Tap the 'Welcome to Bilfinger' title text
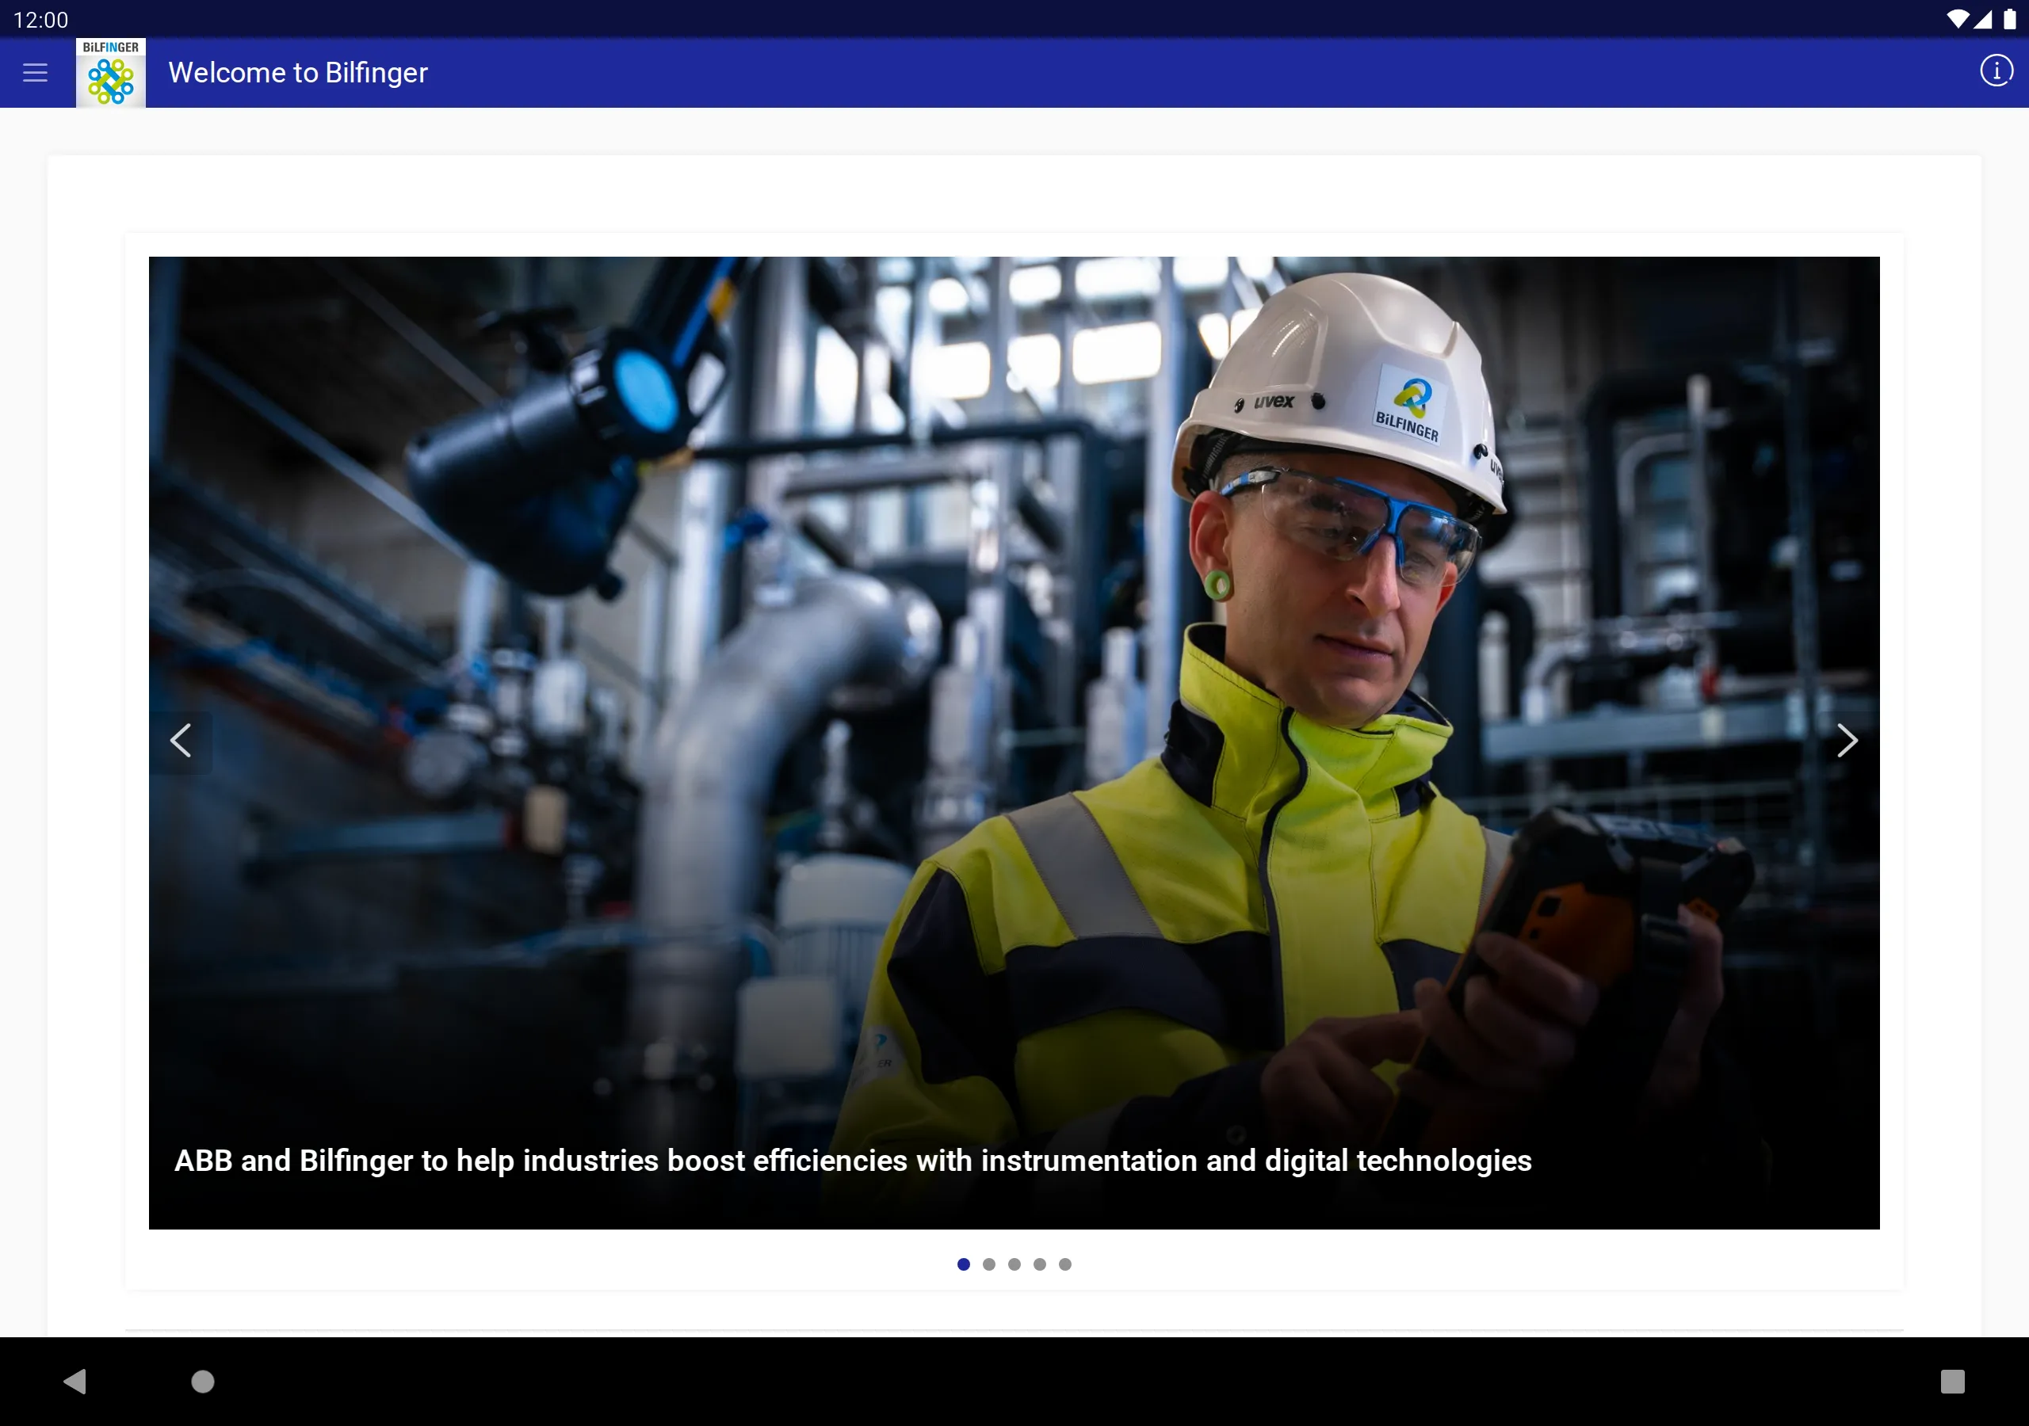The width and height of the screenshot is (2029, 1426). point(298,72)
